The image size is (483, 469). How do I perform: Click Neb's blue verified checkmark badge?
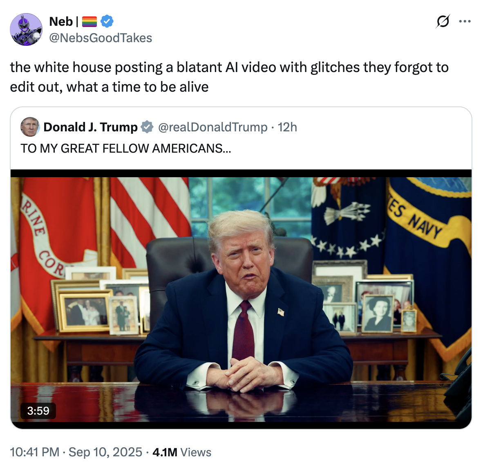coord(107,21)
